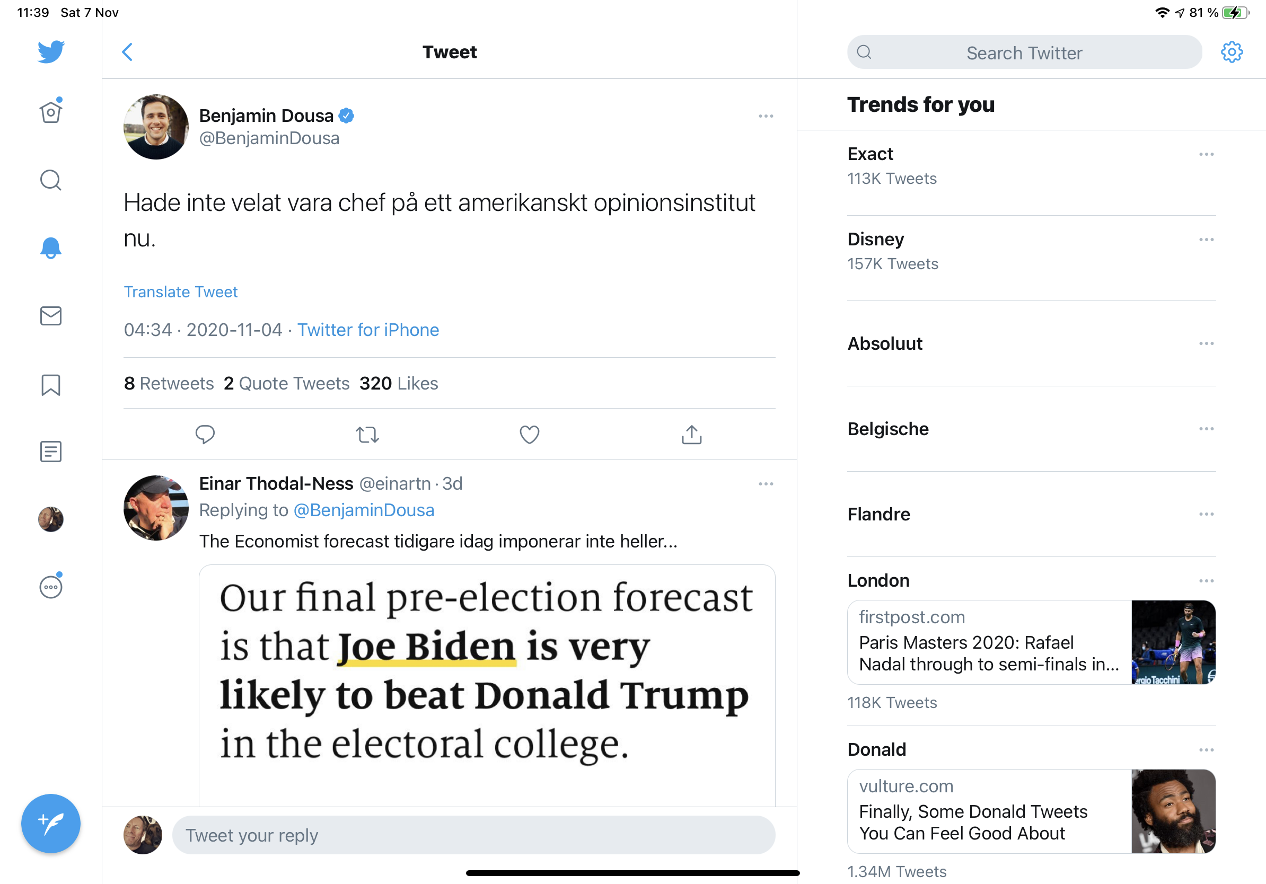
Task: Compose a new tweet with floating button
Action: (51, 823)
